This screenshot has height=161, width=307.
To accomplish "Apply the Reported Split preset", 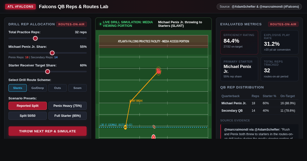I will click(x=28, y=106).
